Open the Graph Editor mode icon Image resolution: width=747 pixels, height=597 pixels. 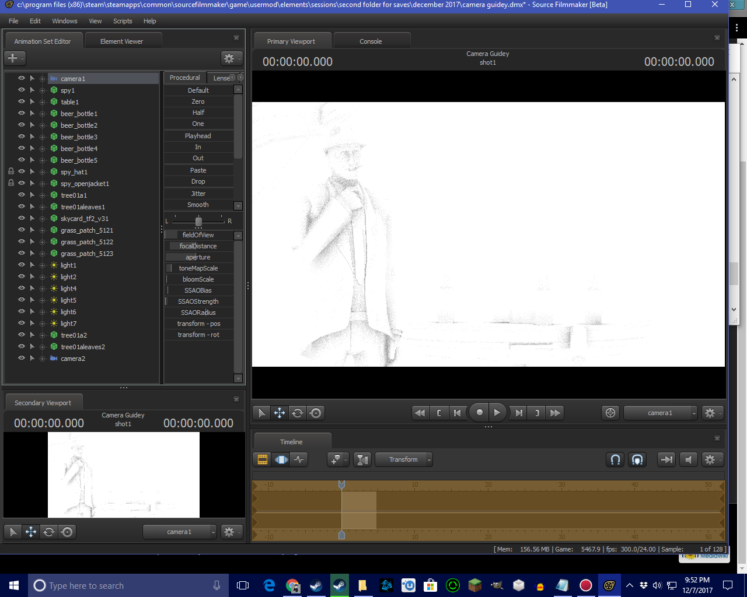pyautogui.click(x=299, y=459)
